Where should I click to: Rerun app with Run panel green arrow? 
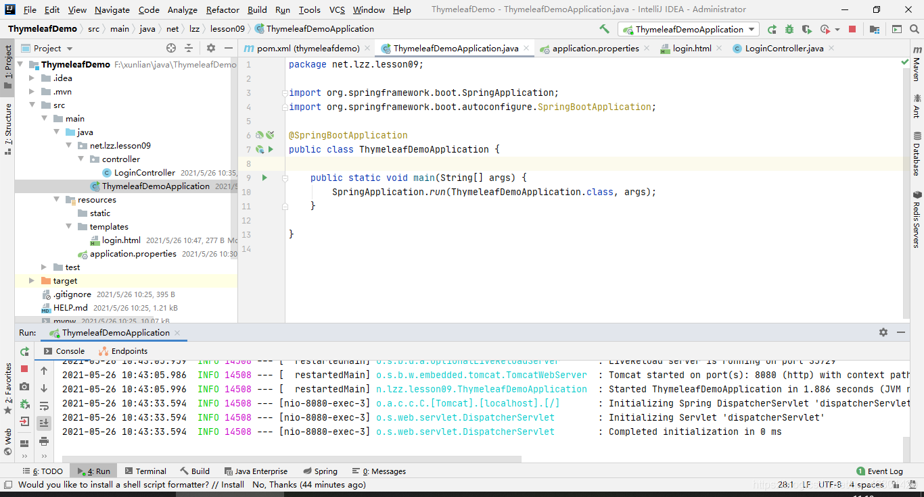(x=24, y=352)
